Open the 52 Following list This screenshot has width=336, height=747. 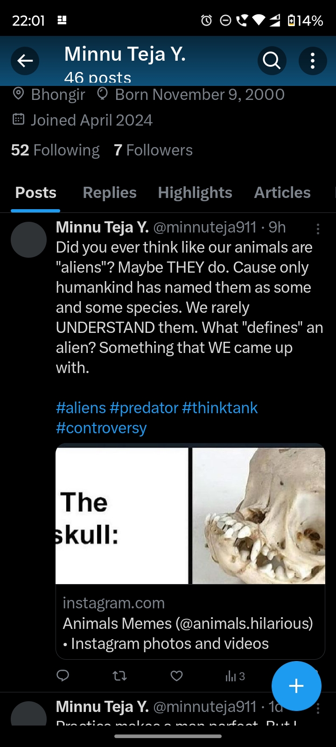click(x=56, y=150)
